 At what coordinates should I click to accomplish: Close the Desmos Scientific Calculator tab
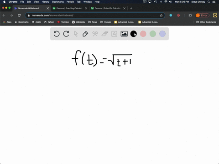(125, 8)
